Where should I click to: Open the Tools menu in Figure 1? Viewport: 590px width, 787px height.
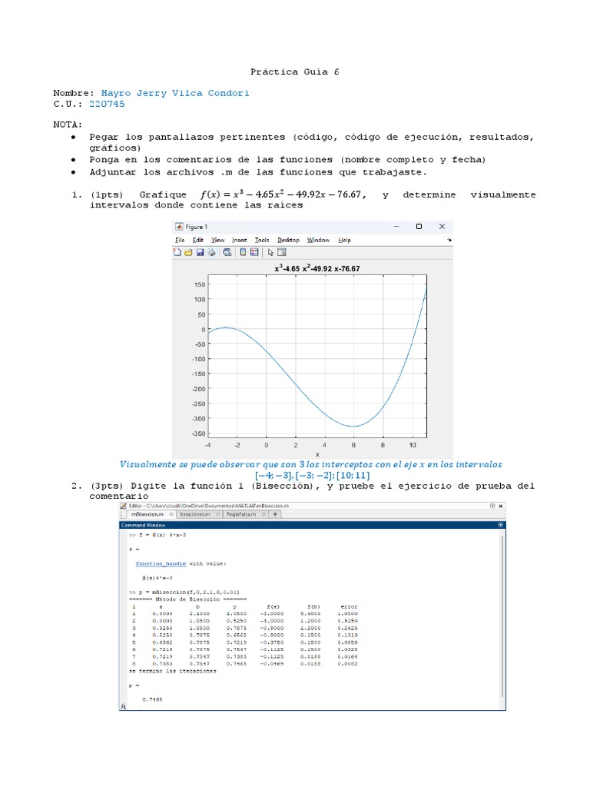262,241
